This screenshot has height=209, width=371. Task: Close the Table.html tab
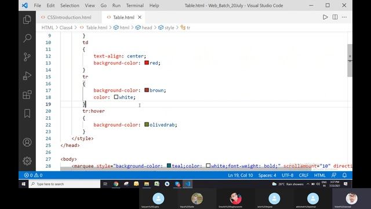coord(140,17)
